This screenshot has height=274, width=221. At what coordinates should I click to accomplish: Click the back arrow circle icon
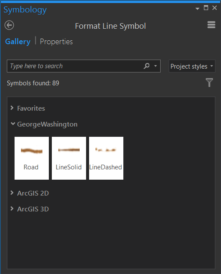(9, 25)
